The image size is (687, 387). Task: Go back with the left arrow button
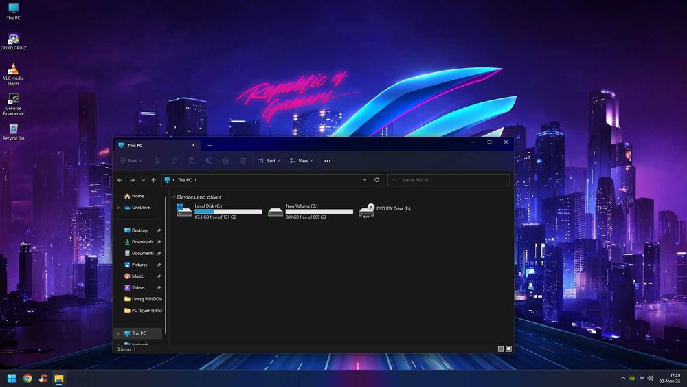[120, 180]
